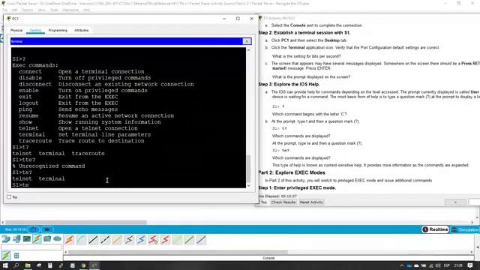Choose the dashed Copper Cross-Over cable
This screenshot has width=480, height=270.
click(105, 240)
